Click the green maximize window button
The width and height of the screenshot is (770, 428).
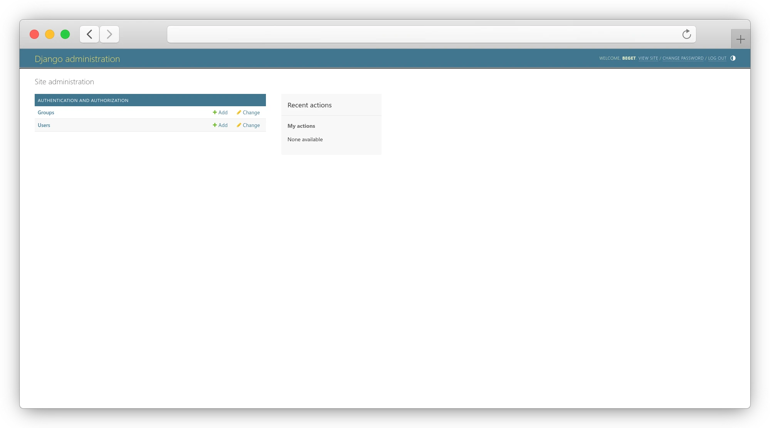[x=65, y=34]
